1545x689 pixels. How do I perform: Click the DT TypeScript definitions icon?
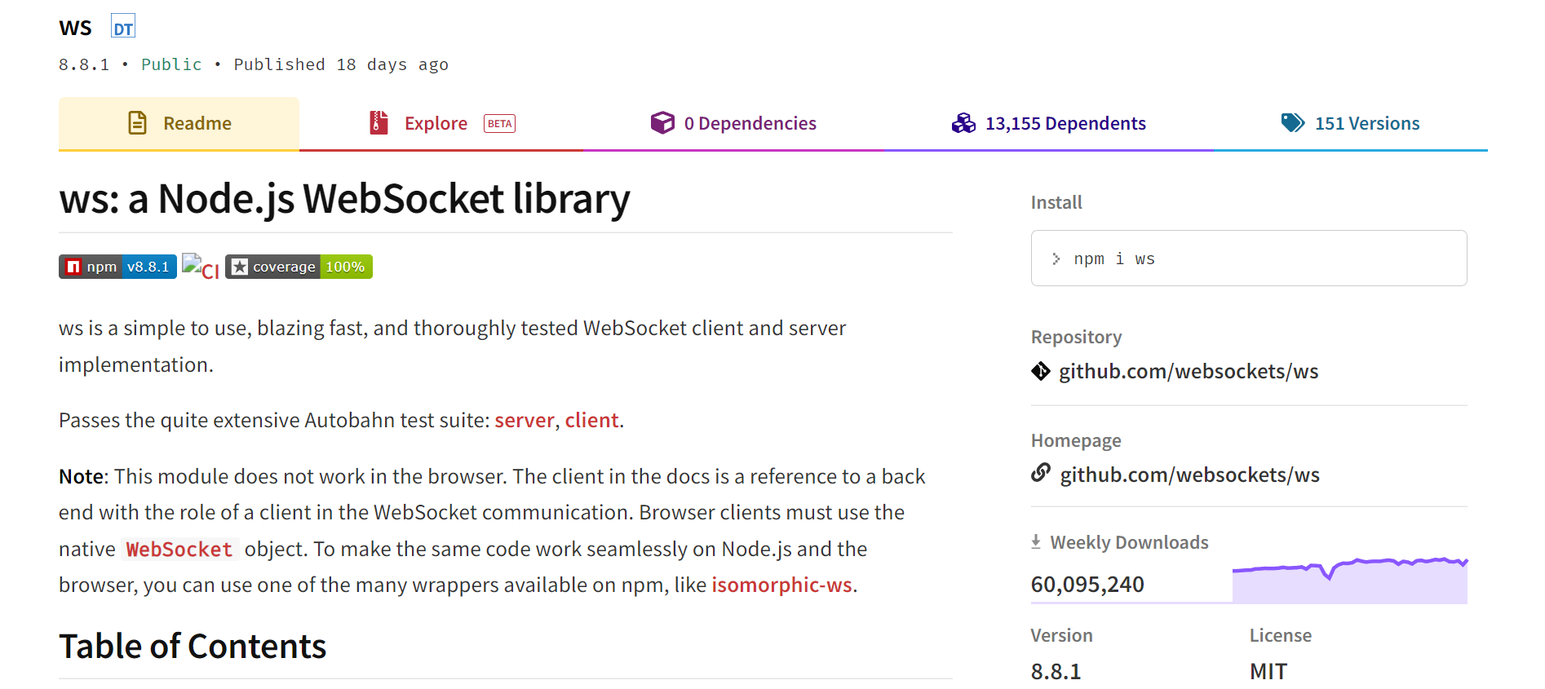123,27
